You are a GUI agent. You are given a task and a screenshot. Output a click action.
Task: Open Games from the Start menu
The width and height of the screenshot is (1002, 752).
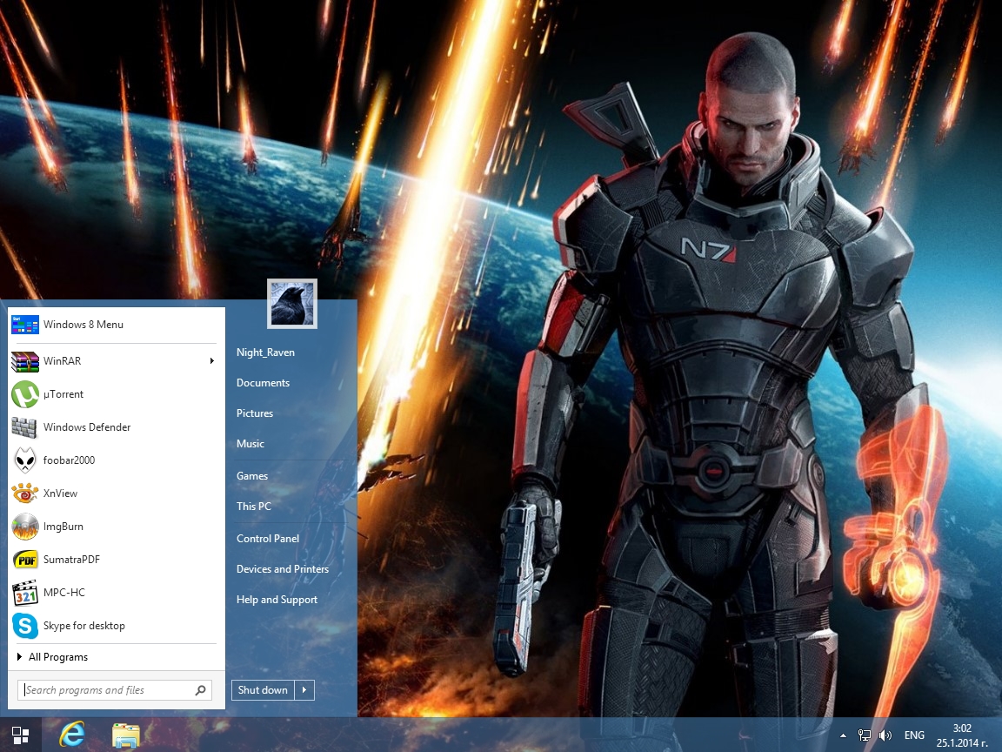tap(251, 476)
